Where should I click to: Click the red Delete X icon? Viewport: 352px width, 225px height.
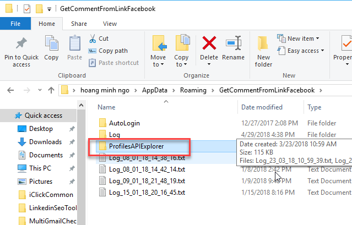pos(209,43)
